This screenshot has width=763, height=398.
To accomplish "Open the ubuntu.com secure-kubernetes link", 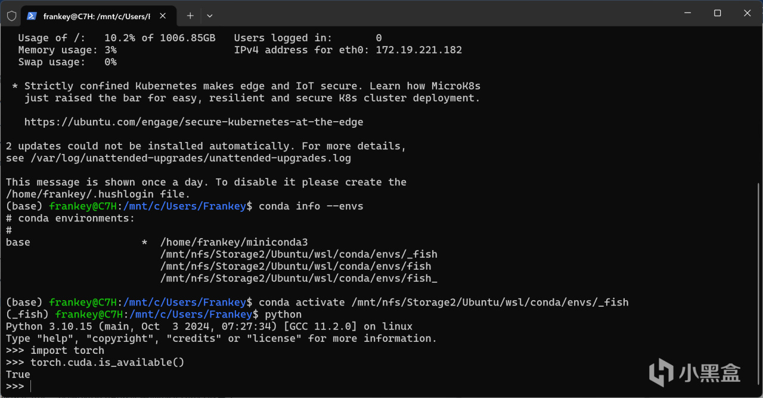I will coord(193,122).
